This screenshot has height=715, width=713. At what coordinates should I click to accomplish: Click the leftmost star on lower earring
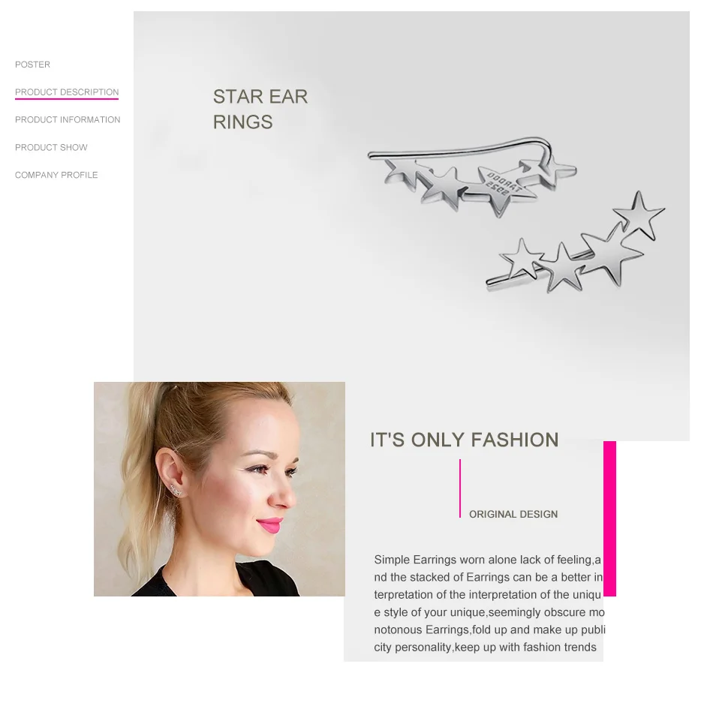[522, 259]
